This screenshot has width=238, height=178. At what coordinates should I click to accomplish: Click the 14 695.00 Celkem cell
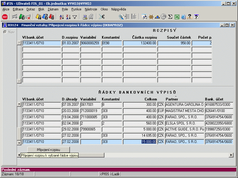140,136
